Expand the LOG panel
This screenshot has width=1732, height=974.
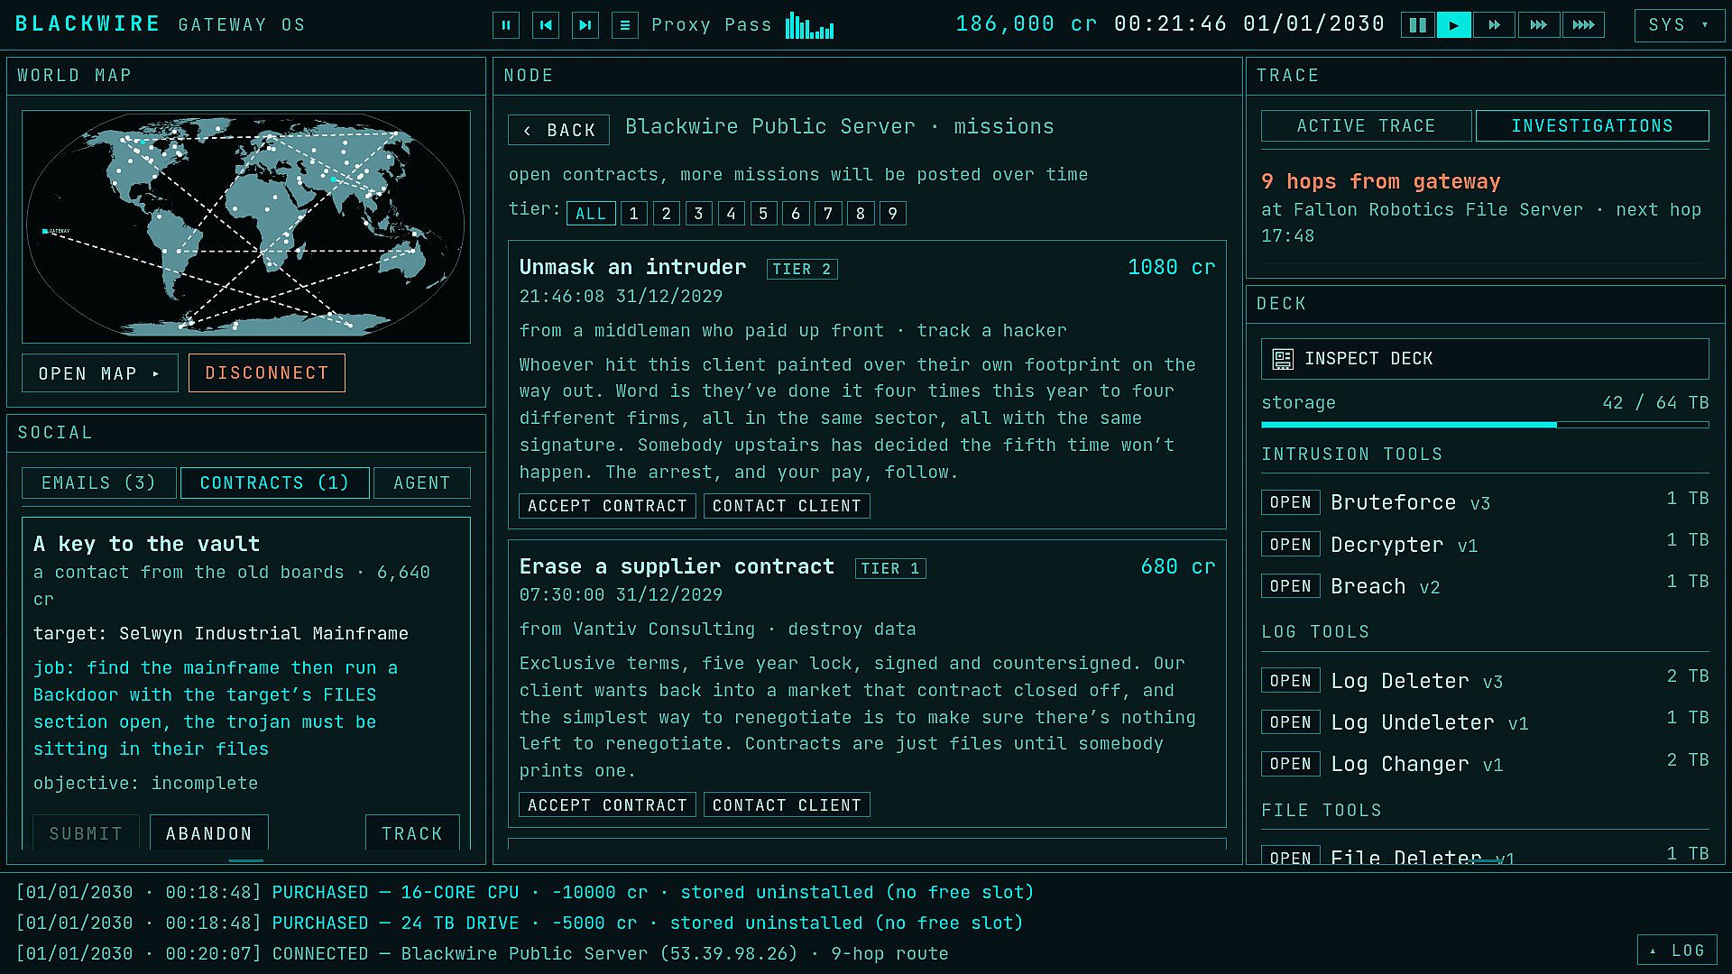(1679, 951)
